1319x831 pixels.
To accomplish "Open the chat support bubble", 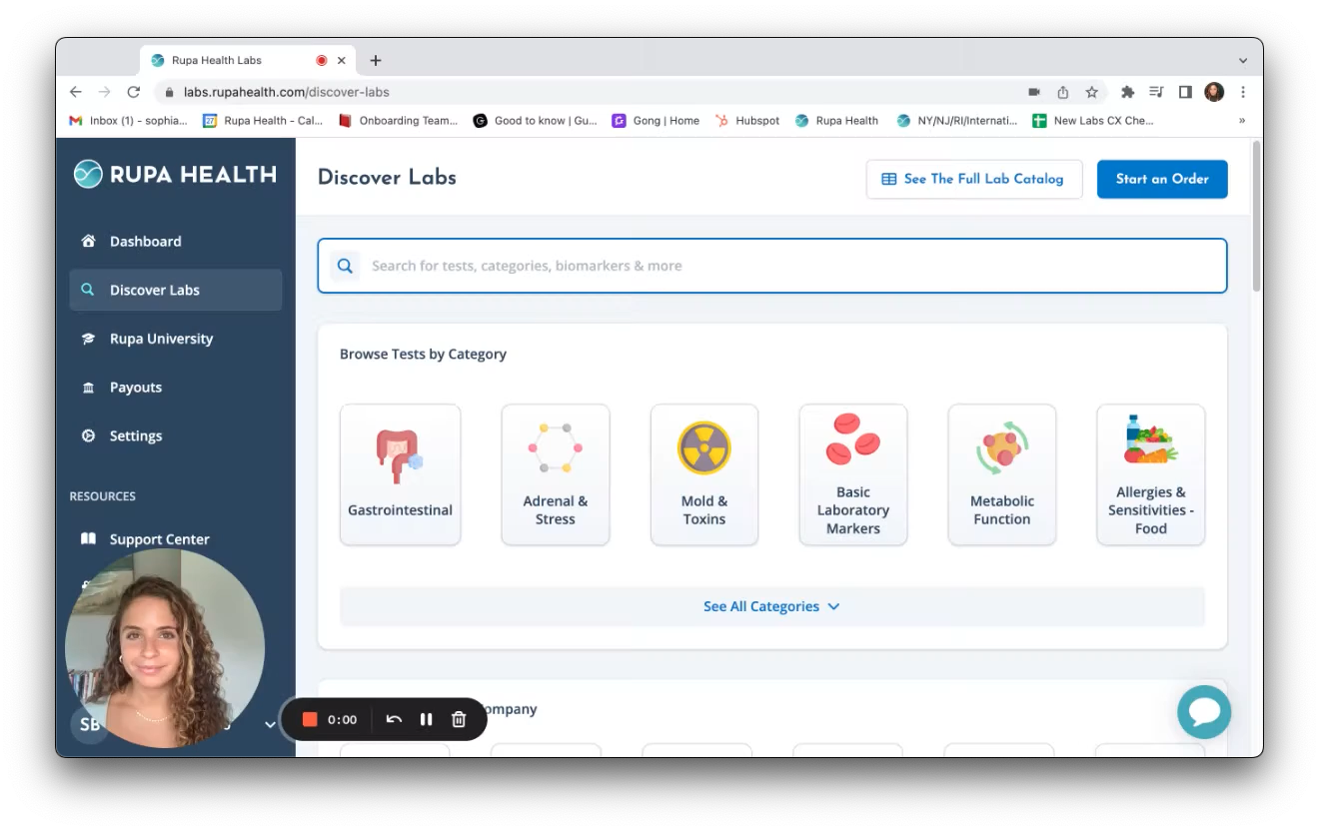I will click(1204, 711).
